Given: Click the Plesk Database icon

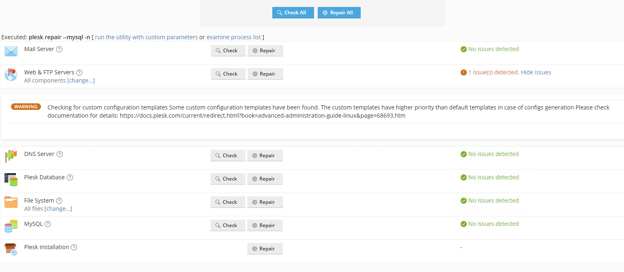Looking at the screenshot, I should pyautogui.click(x=11, y=180).
